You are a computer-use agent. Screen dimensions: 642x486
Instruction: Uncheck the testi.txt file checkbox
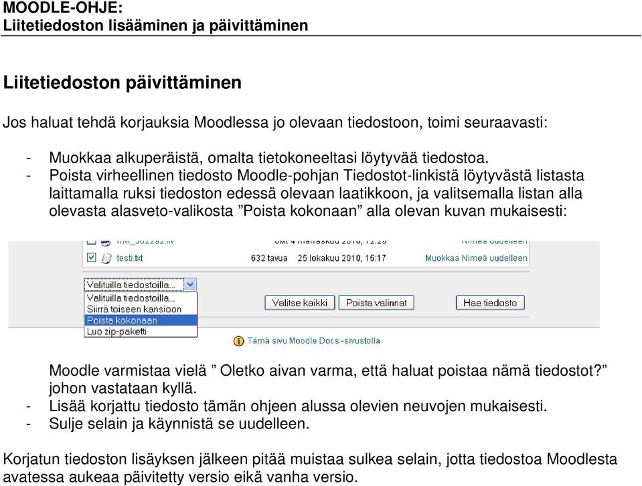92,257
